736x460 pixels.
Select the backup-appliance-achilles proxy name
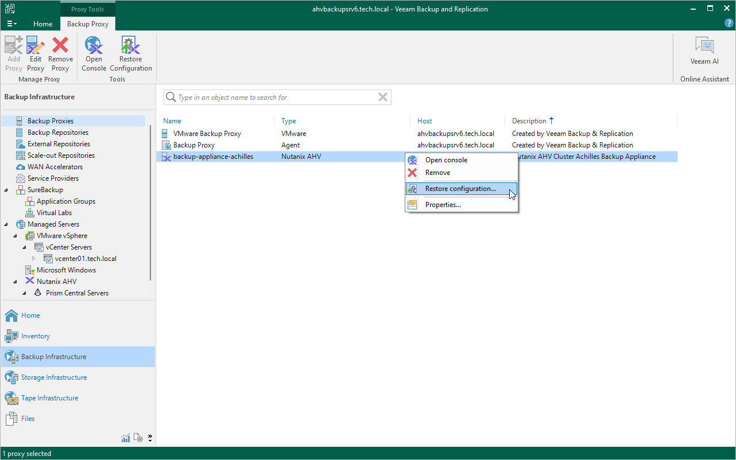pyautogui.click(x=213, y=157)
